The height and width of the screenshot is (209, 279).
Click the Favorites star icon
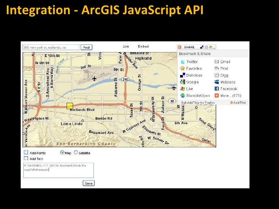tap(182, 69)
